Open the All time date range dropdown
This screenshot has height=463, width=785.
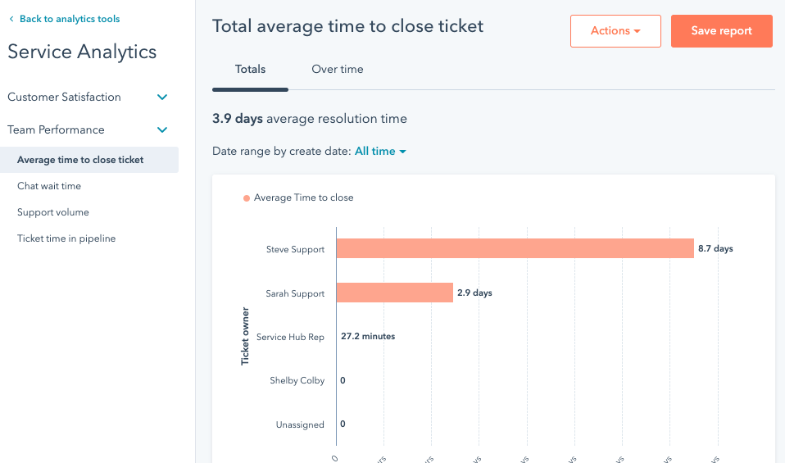pyautogui.click(x=380, y=152)
